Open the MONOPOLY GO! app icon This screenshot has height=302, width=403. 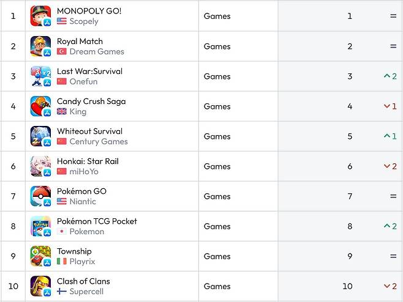point(40,16)
